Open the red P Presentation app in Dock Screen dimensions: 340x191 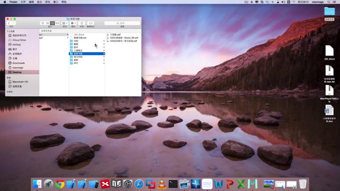[x=230, y=184]
